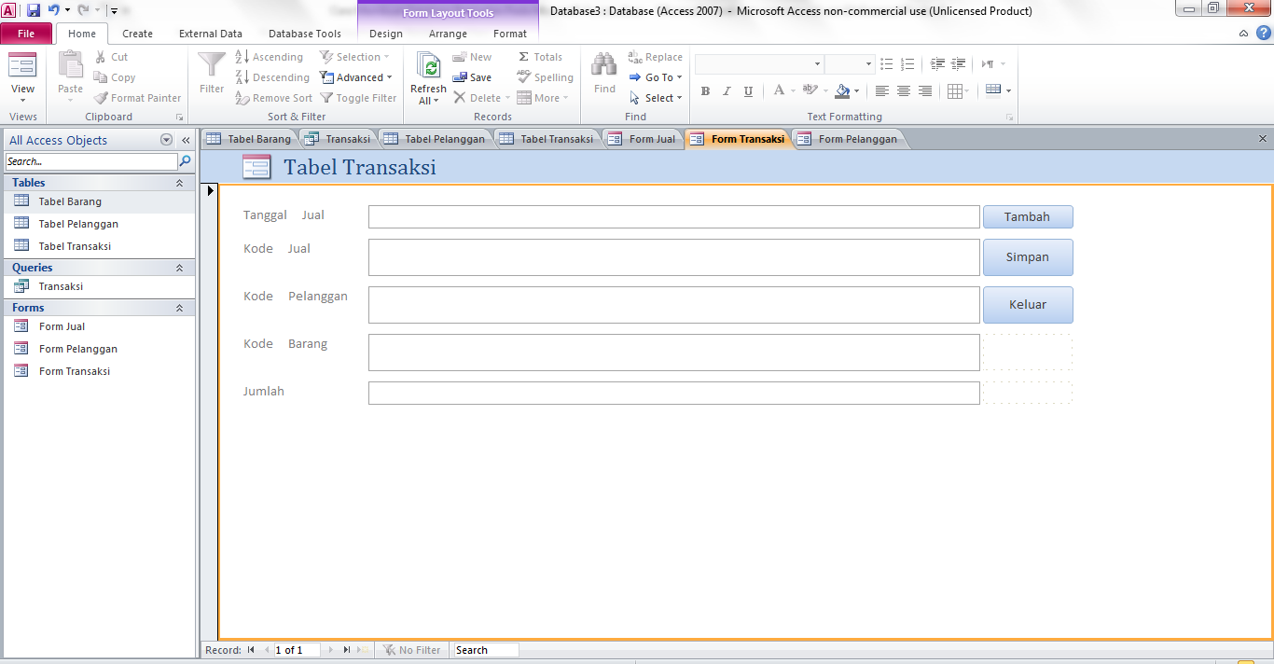Screen dimensions: 1274x664
Task: Align text left
Action: pyautogui.click(x=882, y=91)
